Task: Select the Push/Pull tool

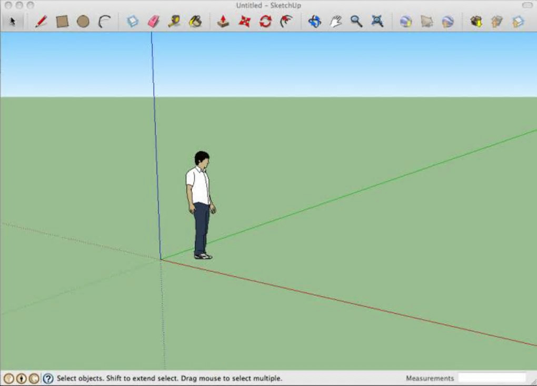Action: [x=223, y=22]
